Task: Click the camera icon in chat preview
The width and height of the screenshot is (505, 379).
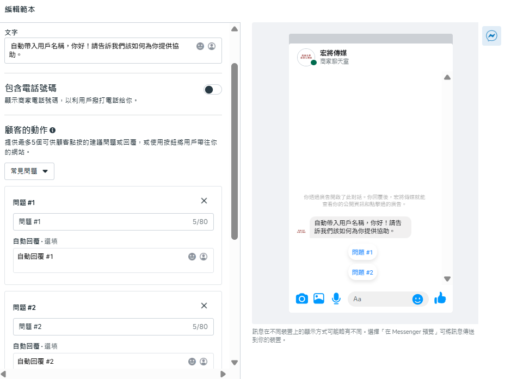Action: (x=301, y=299)
